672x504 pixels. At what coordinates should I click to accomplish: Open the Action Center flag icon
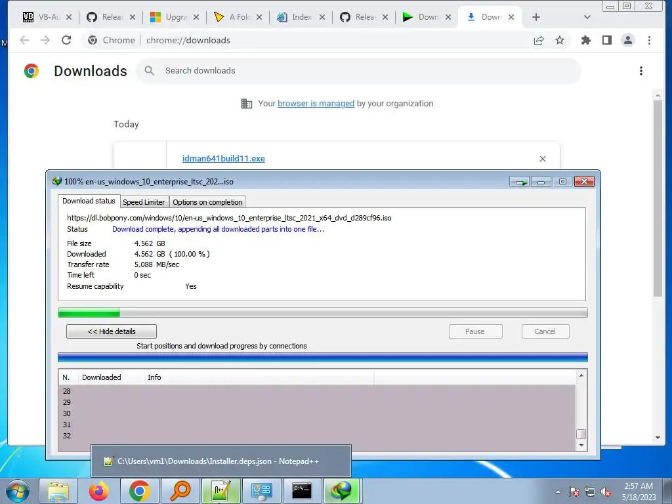click(x=574, y=492)
